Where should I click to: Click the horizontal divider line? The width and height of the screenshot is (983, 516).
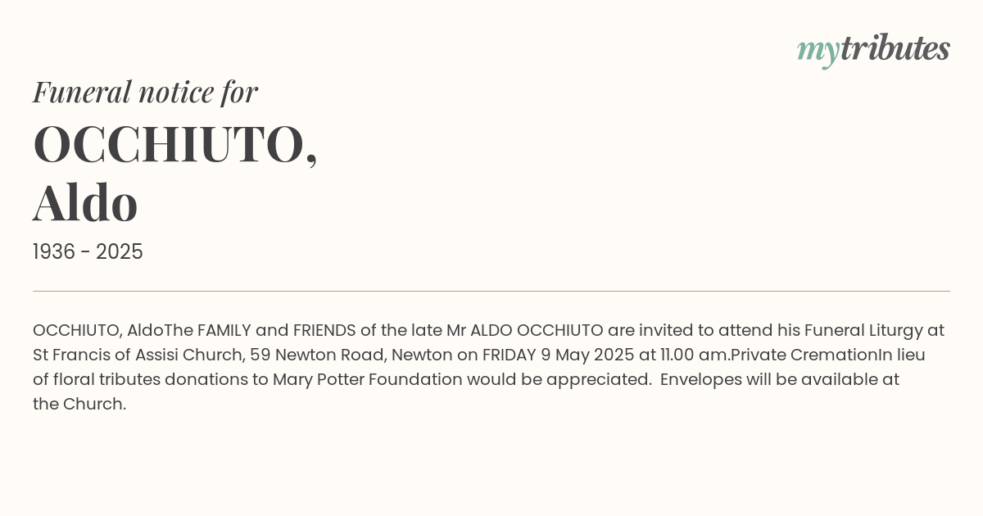click(x=491, y=291)
